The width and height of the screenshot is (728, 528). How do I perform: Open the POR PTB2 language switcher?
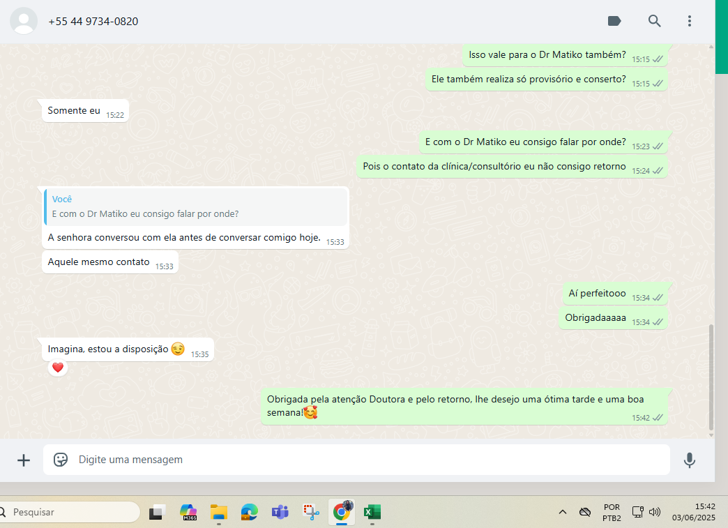pos(612,512)
